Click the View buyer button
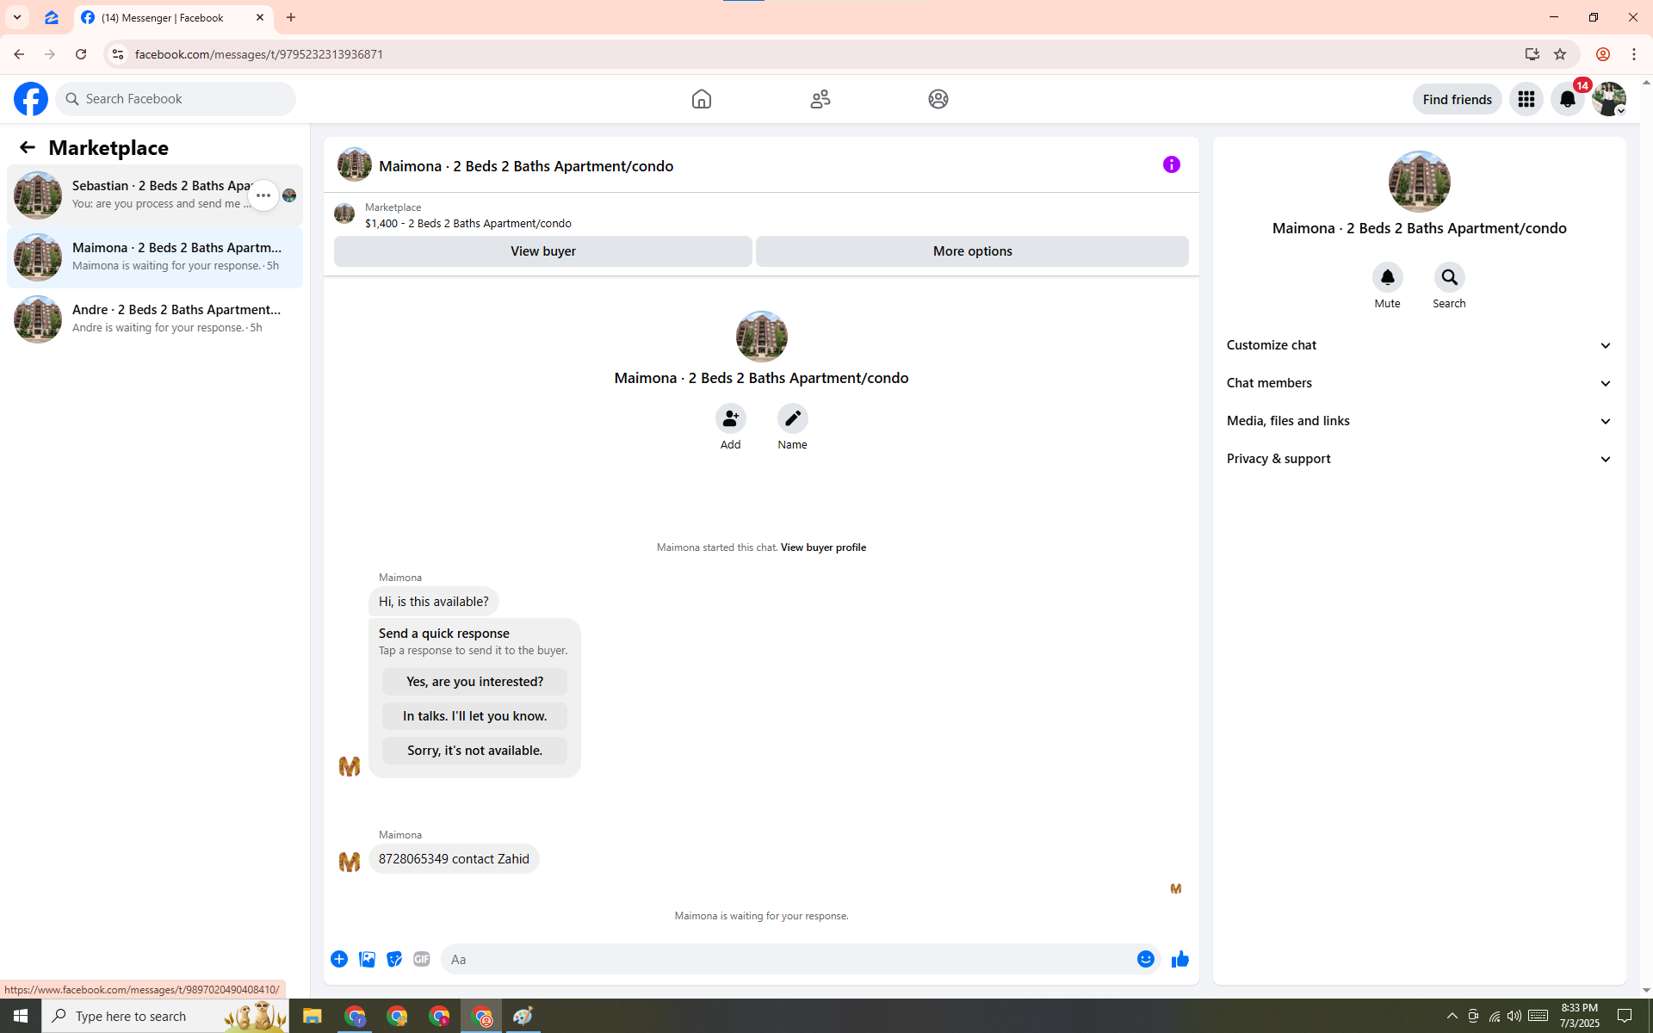Image resolution: width=1653 pixels, height=1033 pixels. click(x=542, y=251)
